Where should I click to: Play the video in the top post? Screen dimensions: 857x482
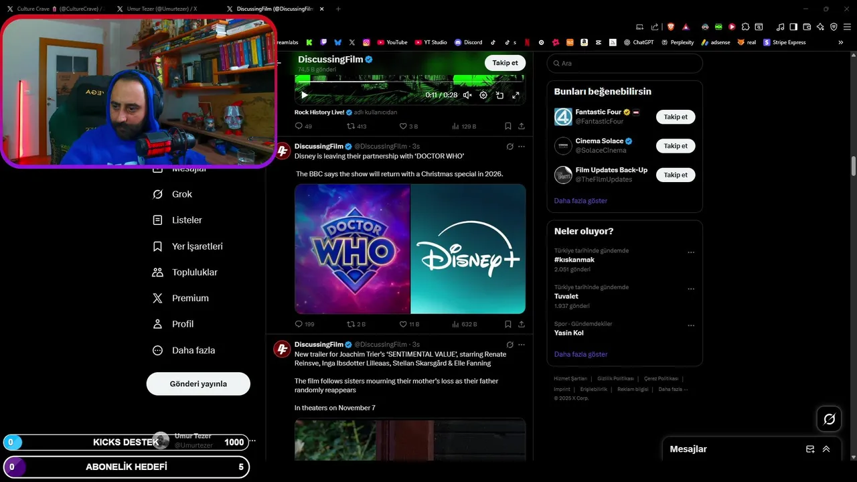click(x=304, y=95)
